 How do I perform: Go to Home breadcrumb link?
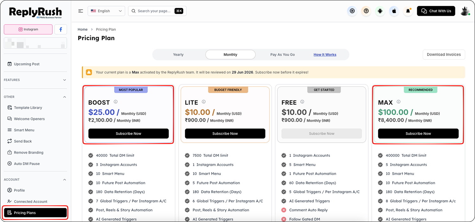pos(83,29)
